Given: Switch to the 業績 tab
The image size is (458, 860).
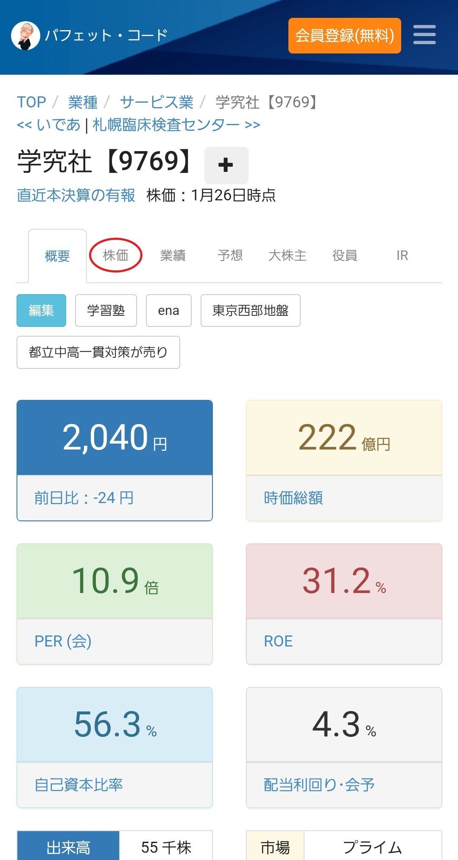Looking at the screenshot, I should click(173, 256).
